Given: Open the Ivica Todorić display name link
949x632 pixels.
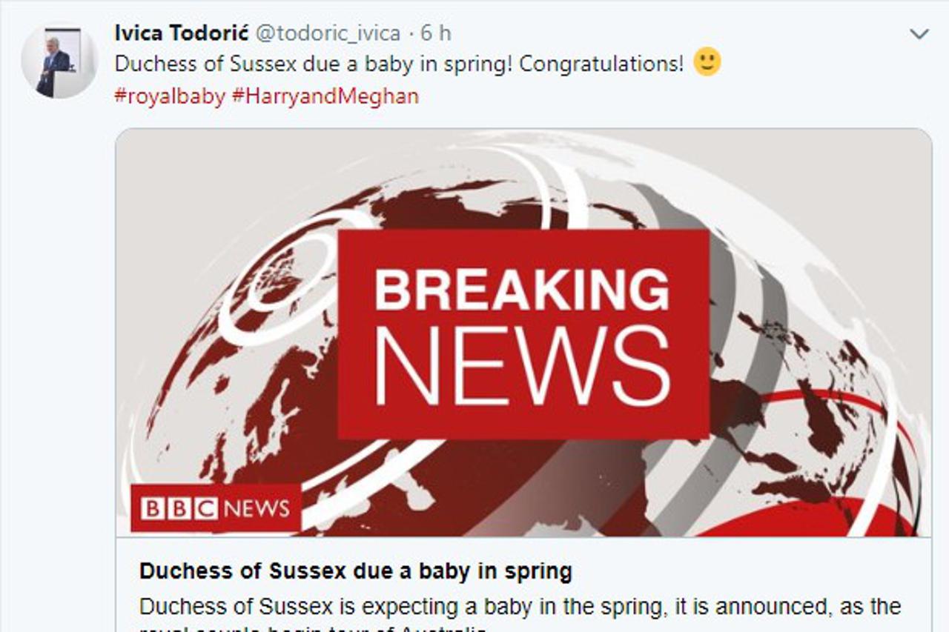Looking at the screenshot, I should 181,33.
